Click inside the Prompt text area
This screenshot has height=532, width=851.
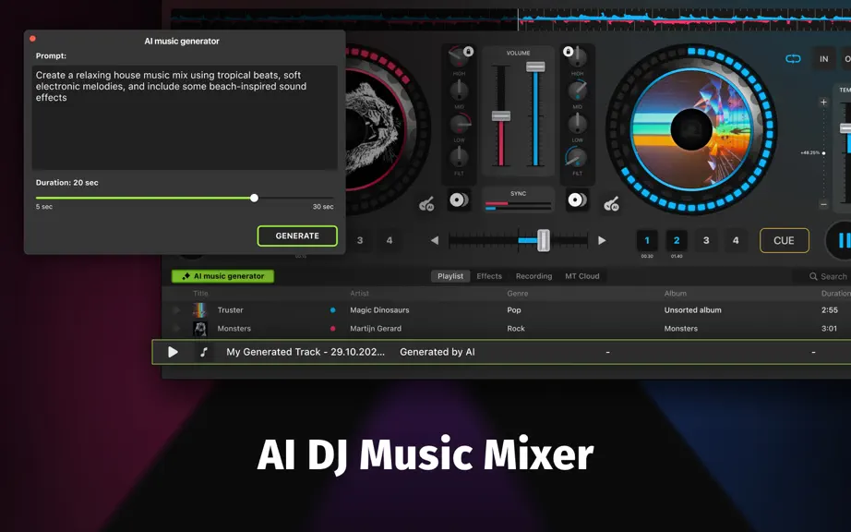[185, 117]
